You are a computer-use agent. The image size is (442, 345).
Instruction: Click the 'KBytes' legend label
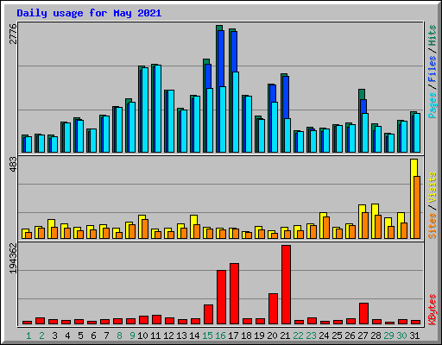(x=432, y=310)
